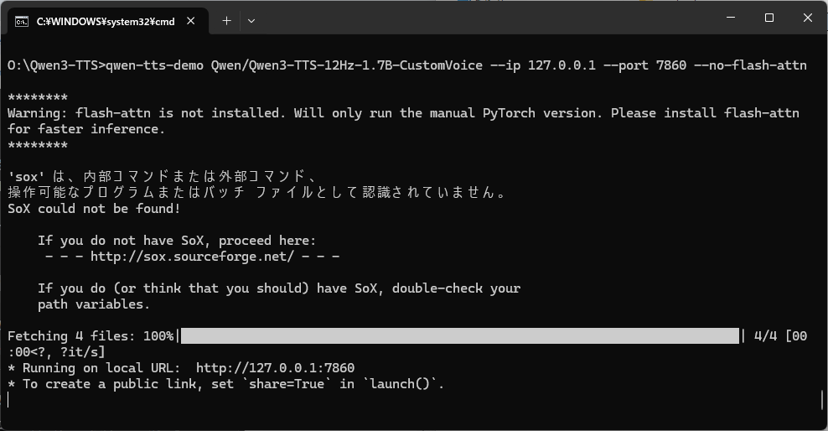Maximize the terminal window
Image resolution: width=828 pixels, height=431 pixels.
tap(769, 18)
